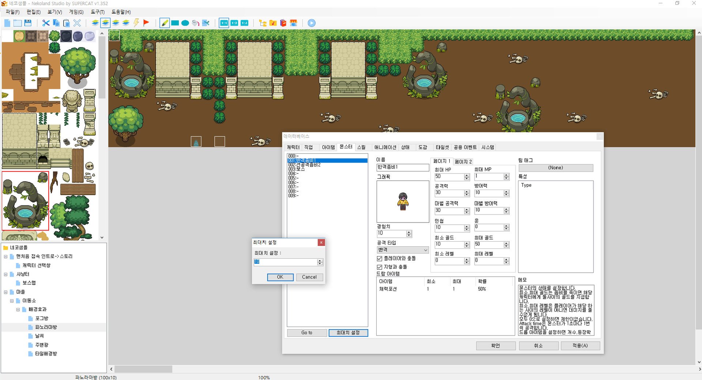This screenshot has width=702, height=380.
Task: Select the highlighter pen drawing tool
Action: (165, 23)
